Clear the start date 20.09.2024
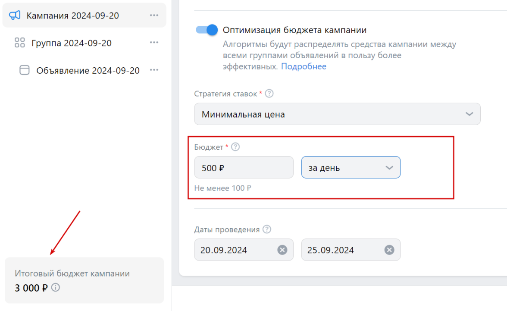 tap(282, 250)
